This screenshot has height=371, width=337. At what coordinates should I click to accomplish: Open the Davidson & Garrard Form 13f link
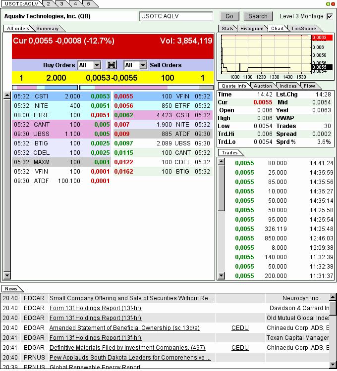95,308
